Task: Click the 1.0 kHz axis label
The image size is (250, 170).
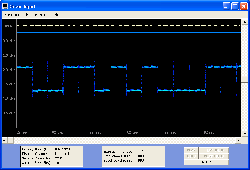Action: [x=9, y=99]
